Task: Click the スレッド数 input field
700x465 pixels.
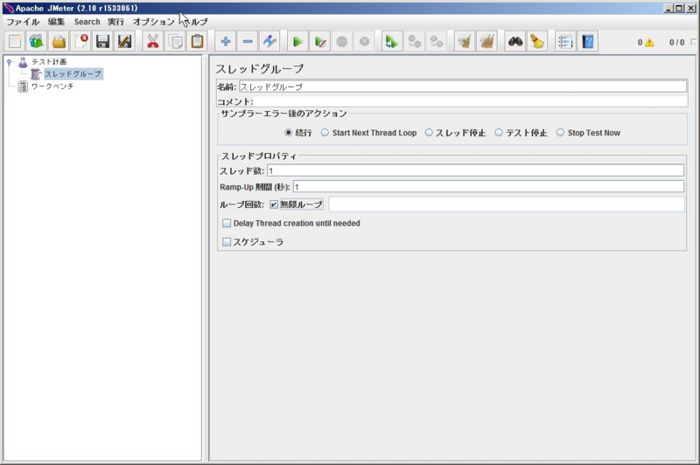Action: (x=475, y=170)
